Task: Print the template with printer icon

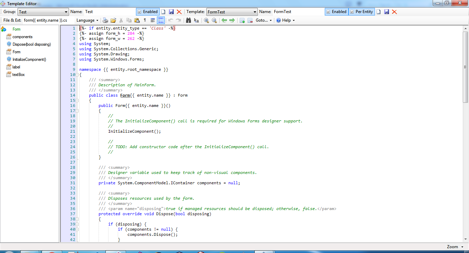Action: click(106, 20)
